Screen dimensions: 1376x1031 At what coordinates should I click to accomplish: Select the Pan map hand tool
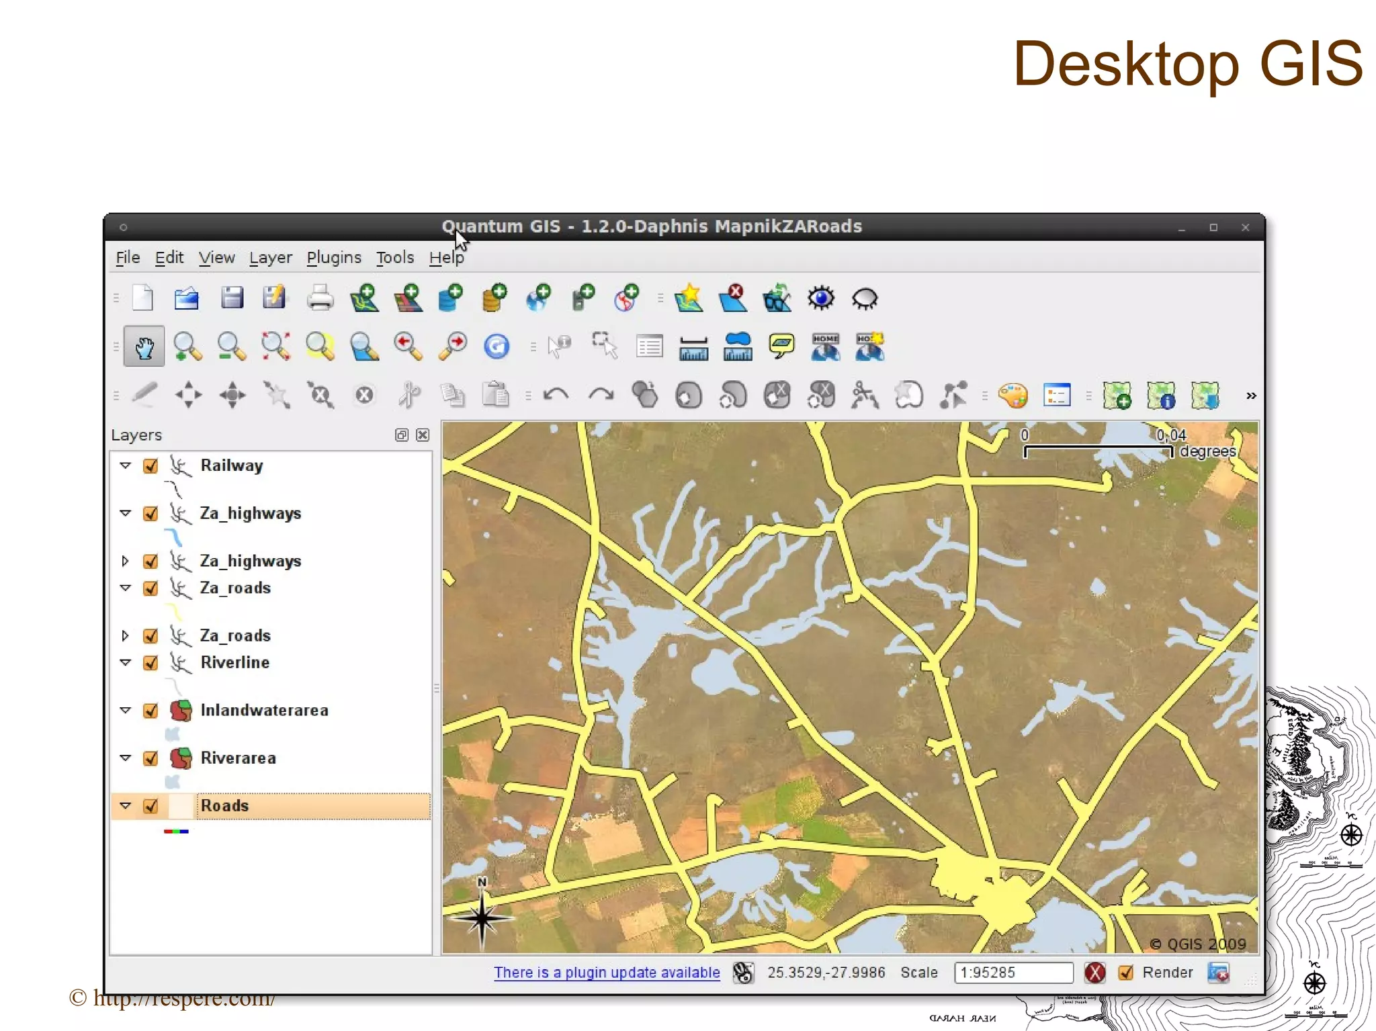coord(144,347)
